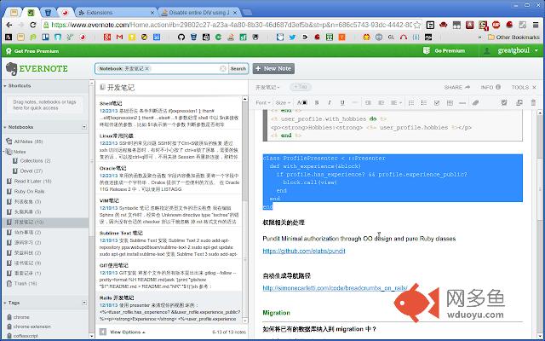Insert a bulleted list
Viewport: 545px width, 341px height.
coord(424,102)
